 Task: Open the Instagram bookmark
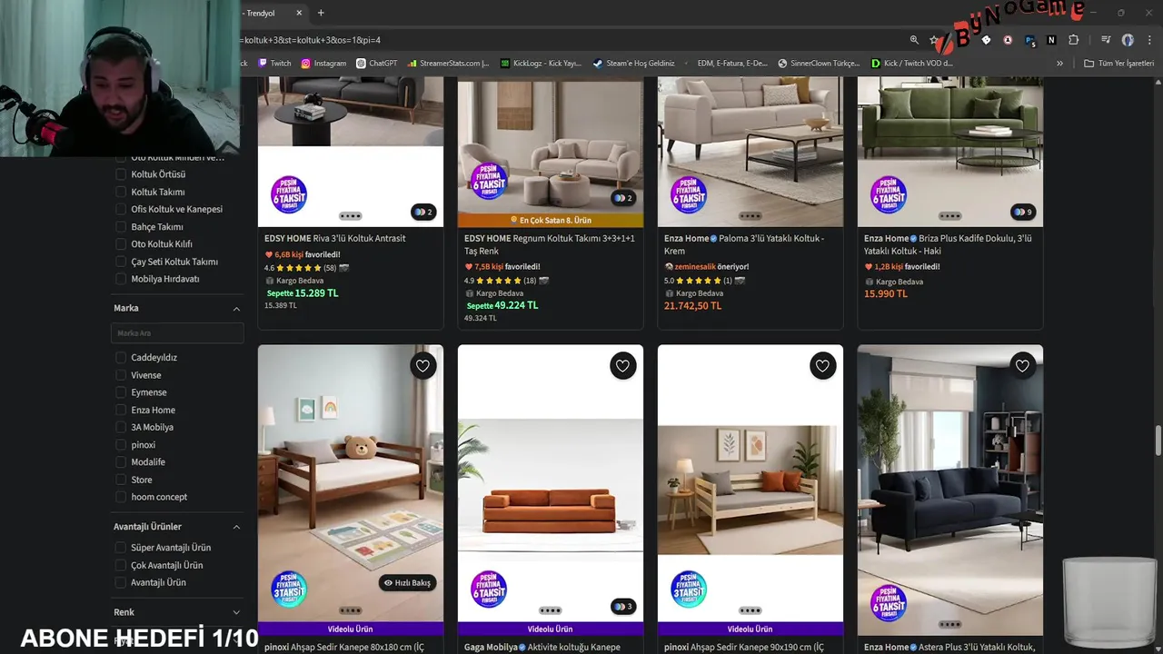pyautogui.click(x=323, y=64)
